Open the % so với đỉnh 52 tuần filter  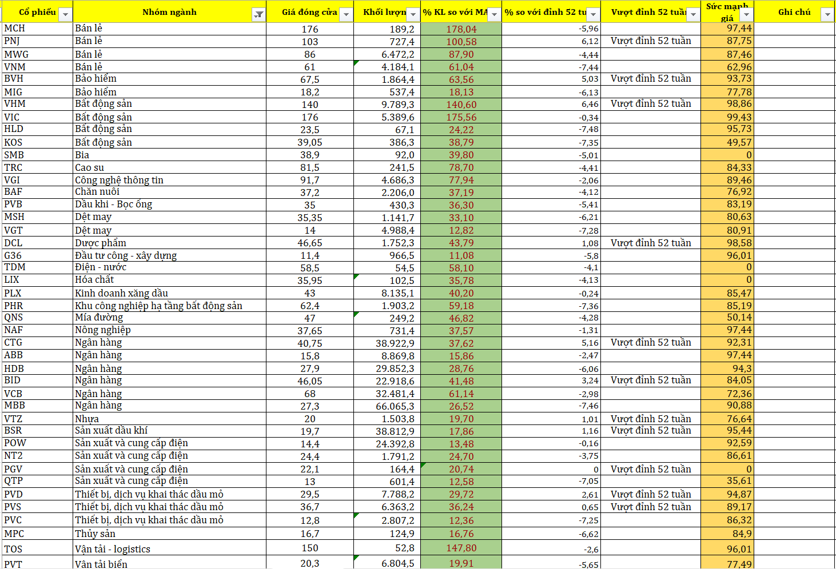coord(594,15)
